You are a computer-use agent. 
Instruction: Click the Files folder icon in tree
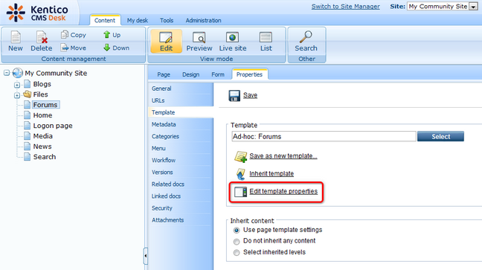click(28, 94)
